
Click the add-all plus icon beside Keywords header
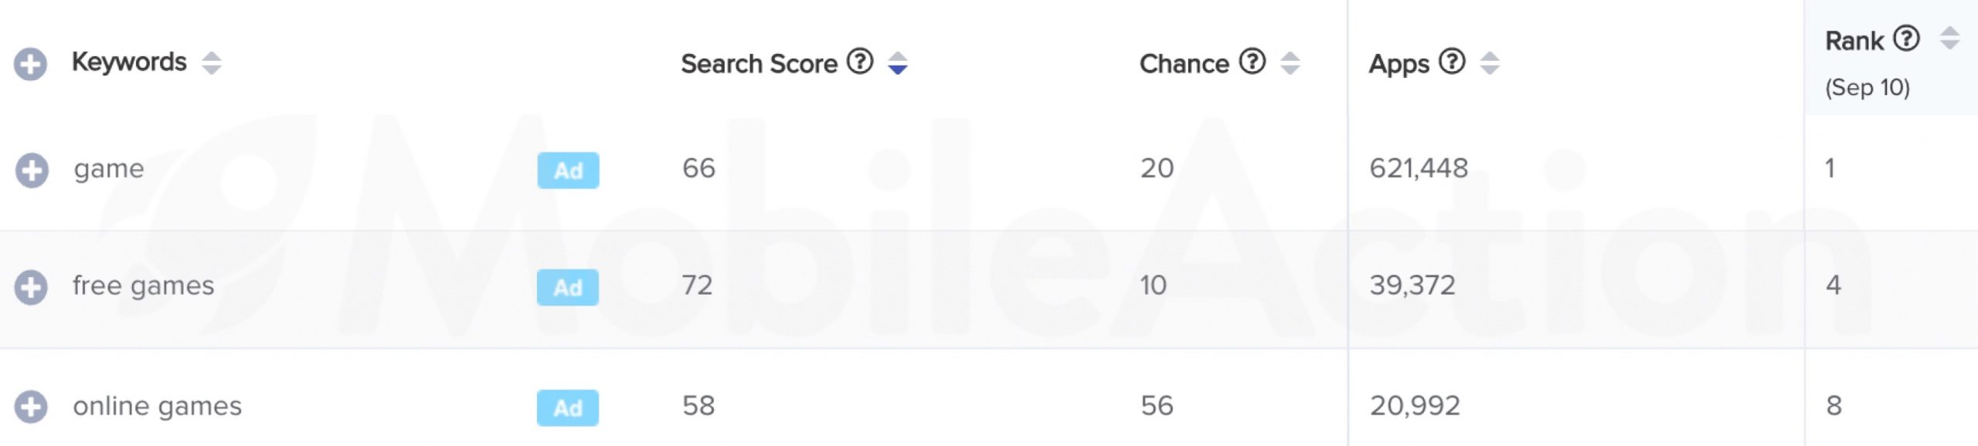point(31,64)
